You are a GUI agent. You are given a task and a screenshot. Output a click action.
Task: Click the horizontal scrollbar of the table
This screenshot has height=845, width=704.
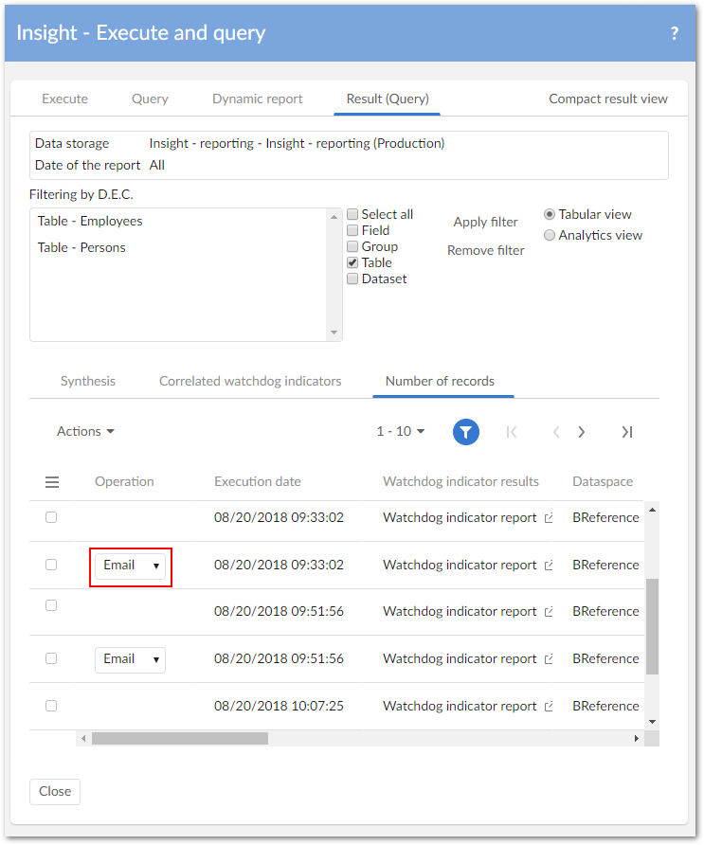tap(180, 738)
